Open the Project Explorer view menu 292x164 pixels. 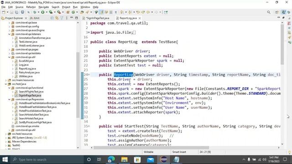click(67, 18)
